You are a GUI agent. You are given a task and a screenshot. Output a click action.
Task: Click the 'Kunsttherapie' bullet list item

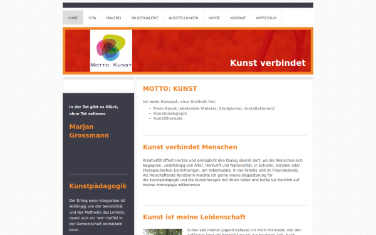168,118
